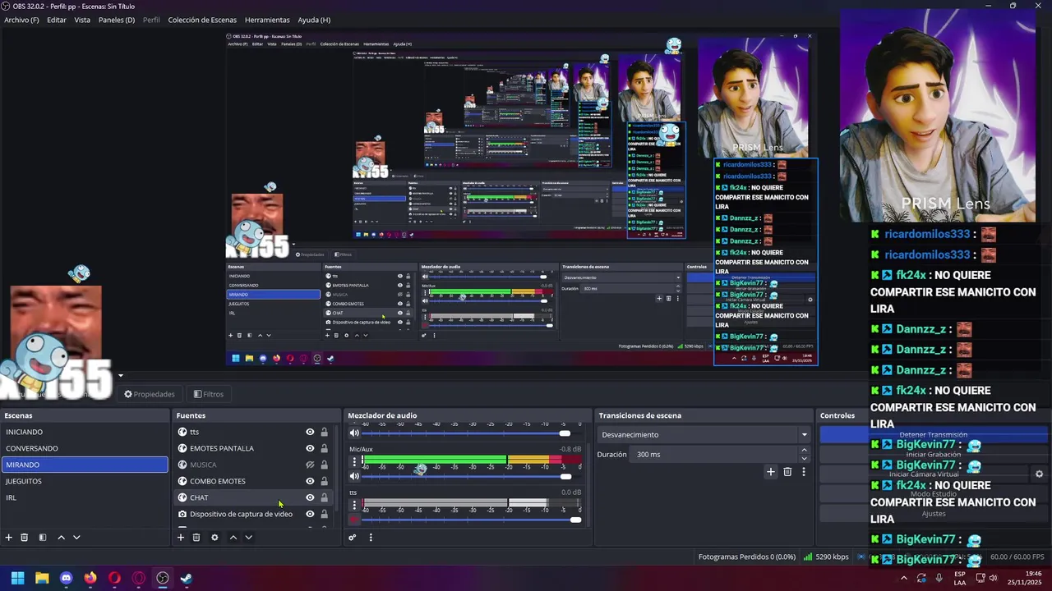Open Colección de Escenas menu
Image resolution: width=1052 pixels, height=591 pixels.
[202, 20]
